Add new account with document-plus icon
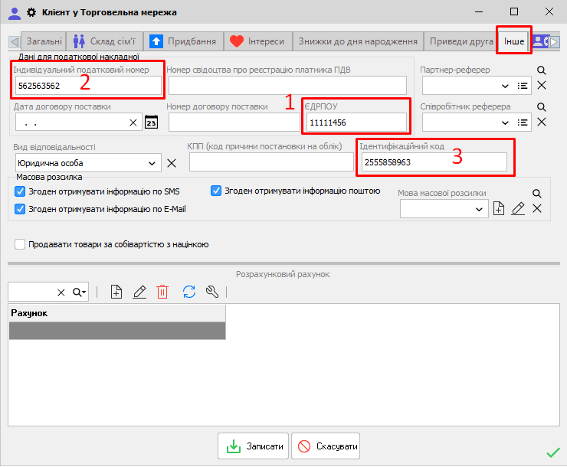Screen dimensions: 567x467 [x=116, y=292]
